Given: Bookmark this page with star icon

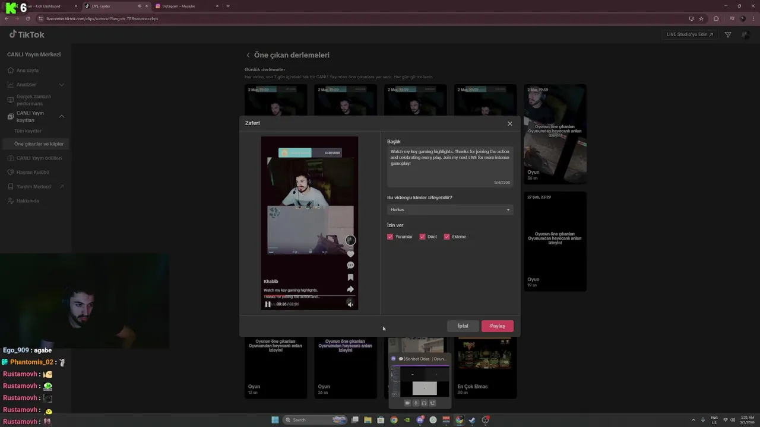Looking at the screenshot, I should [701, 18].
